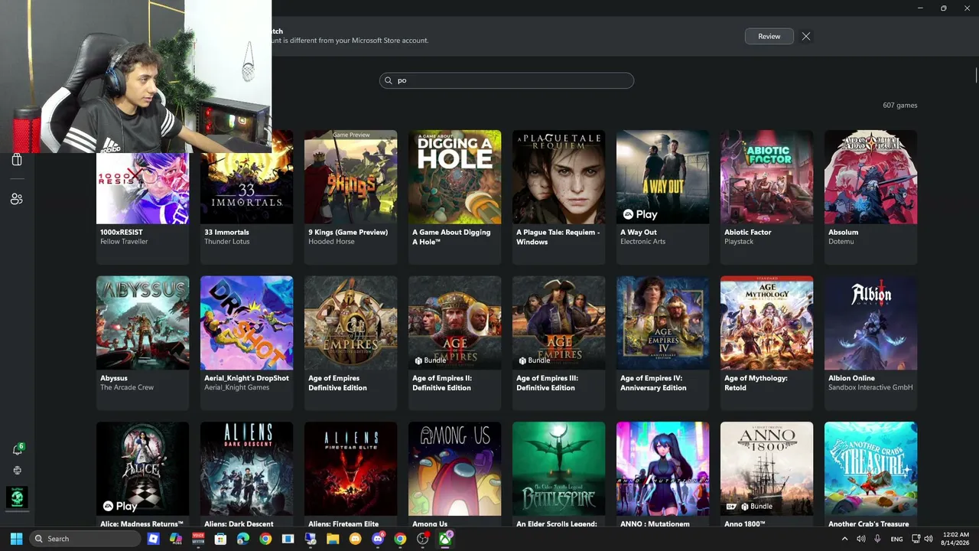Open Voice Meeter from the taskbar
The image size is (979, 551).
pyautogui.click(x=198, y=539)
